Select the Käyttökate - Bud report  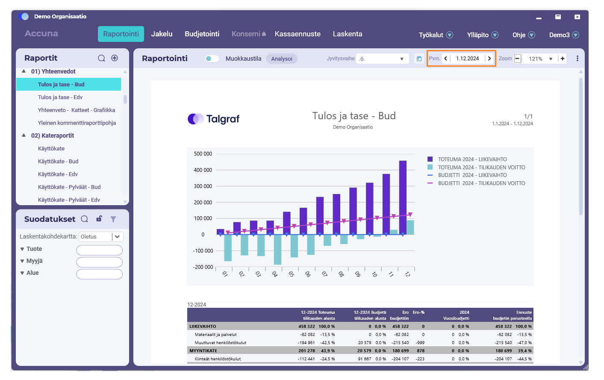(x=58, y=161)
